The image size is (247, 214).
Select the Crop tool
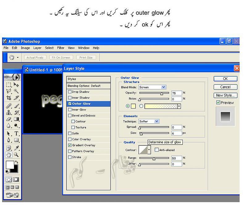tap(9, 98)
